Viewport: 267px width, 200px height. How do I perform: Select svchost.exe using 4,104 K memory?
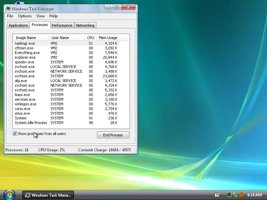pyautogui.click(x=66, y=85)
